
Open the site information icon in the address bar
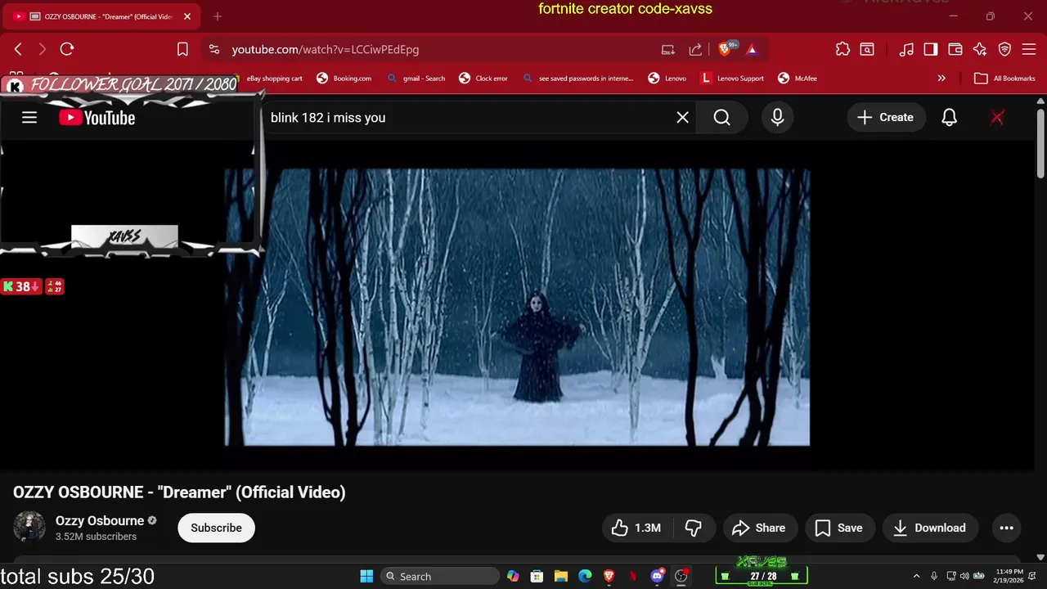click(x=214, y=49)
